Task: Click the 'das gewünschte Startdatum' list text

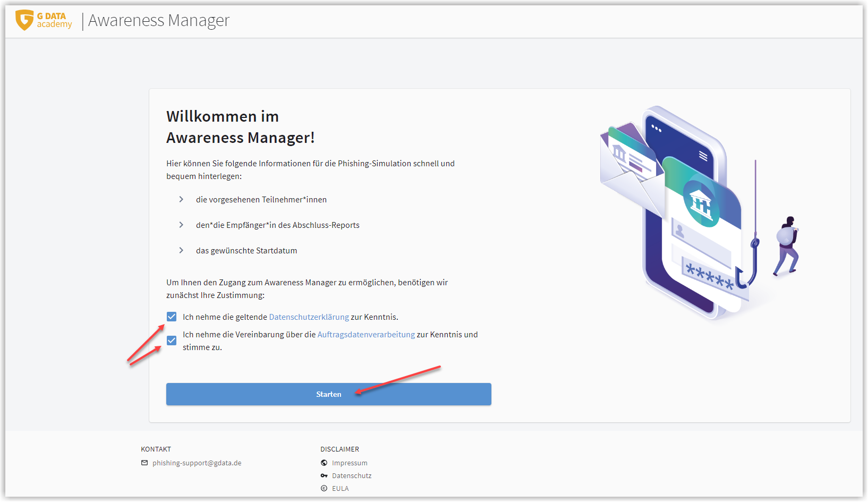Action: [246, 250]
